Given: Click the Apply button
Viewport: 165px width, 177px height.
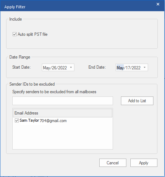Looking at the screenshot, I should (144, 163).
